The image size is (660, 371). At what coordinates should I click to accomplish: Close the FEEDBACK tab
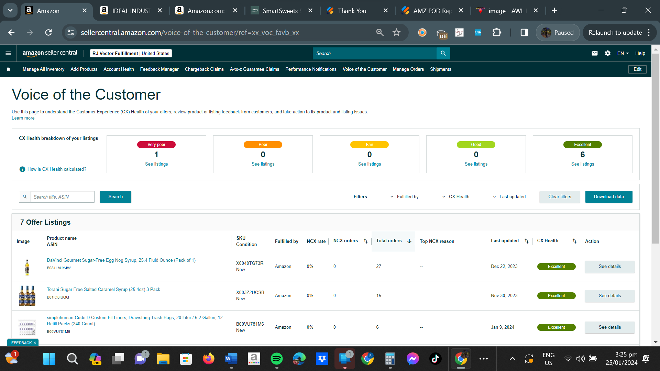tap(35, 343)
